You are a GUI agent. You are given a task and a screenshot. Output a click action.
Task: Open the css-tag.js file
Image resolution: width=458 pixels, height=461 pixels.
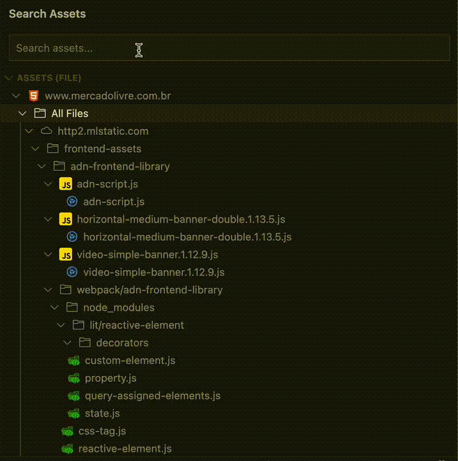(x=102, y=431)
